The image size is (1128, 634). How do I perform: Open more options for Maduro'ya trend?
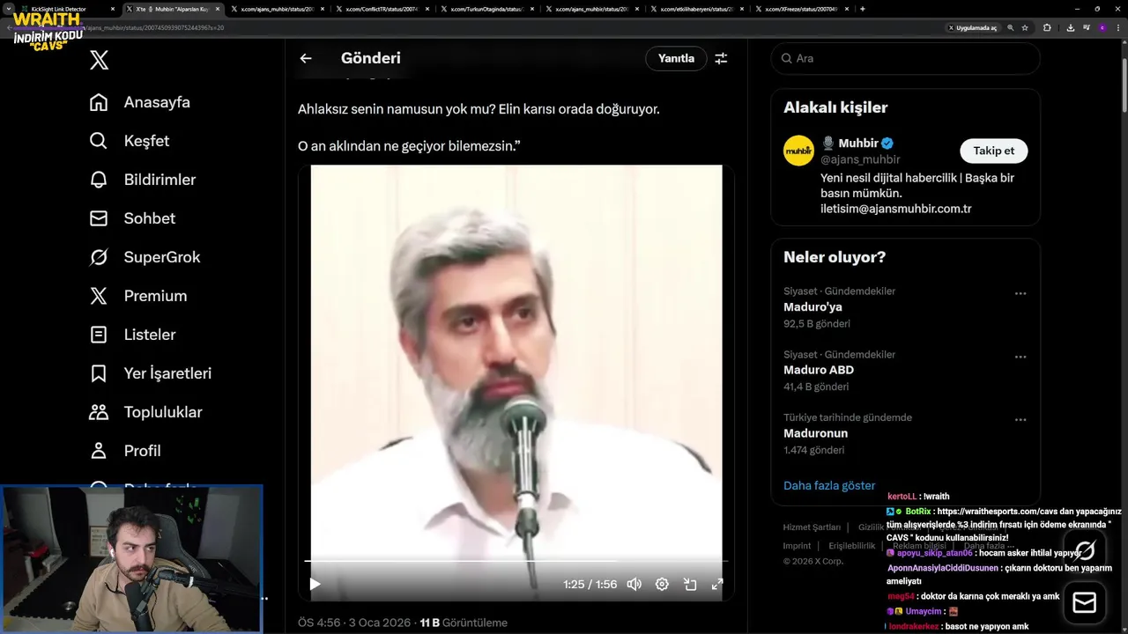tap(1020, 294)
